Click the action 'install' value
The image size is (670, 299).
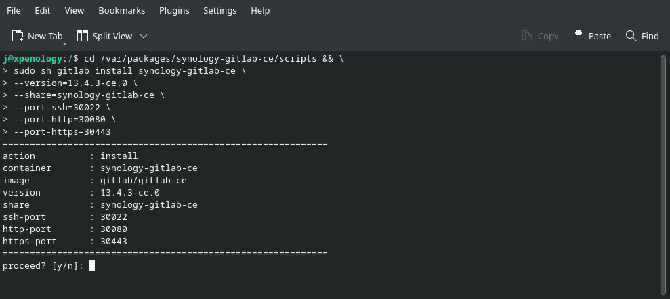coord(119,156)
